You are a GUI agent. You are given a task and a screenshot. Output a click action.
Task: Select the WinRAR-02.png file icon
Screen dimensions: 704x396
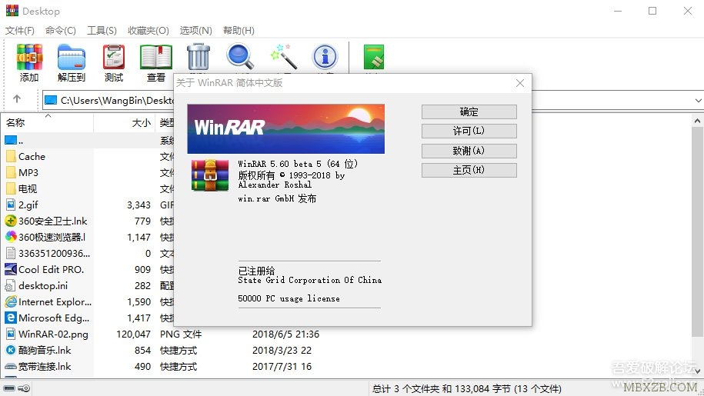click(11, 334)
